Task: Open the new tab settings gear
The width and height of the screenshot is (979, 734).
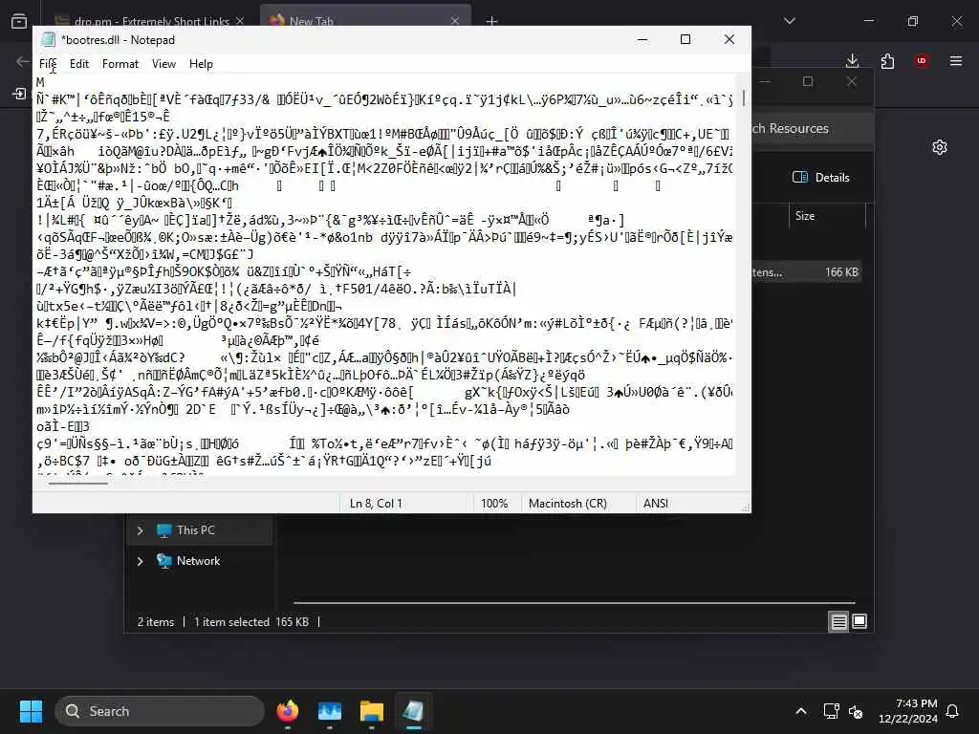Action: click(x=940, y=147)
